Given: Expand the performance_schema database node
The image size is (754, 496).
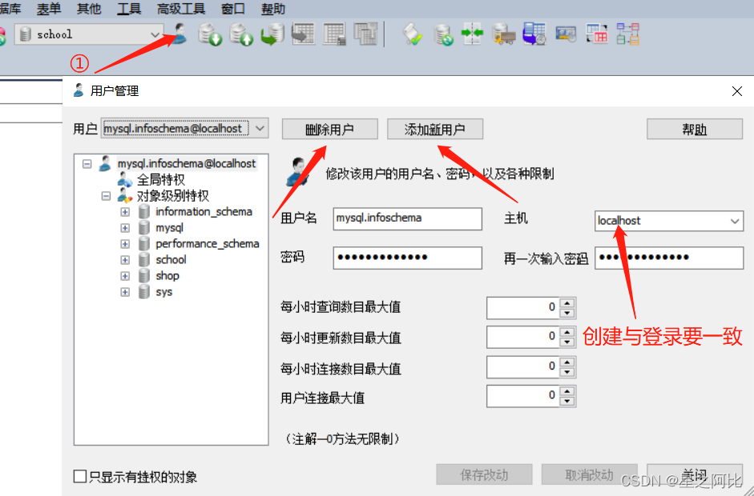Looking at the screenshot, I should pyautogui.click(x=125, y=244).
